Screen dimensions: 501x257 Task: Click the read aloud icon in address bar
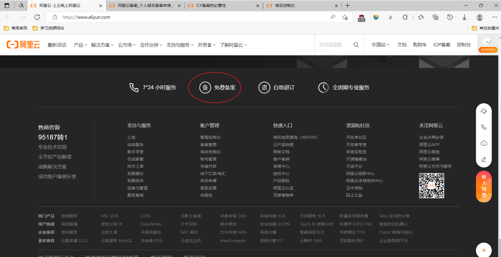pyautogui.click(x=333, y=17)
